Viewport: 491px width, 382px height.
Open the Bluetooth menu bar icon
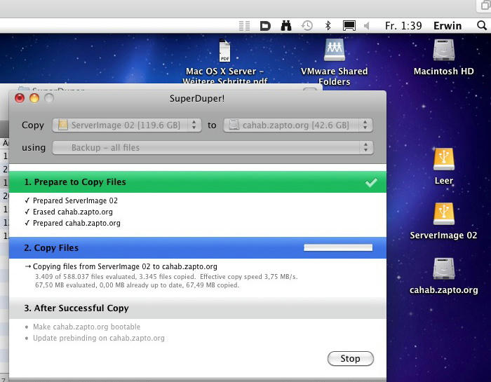328,26
